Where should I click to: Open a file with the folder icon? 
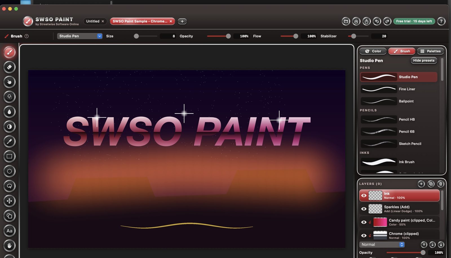tap(346, 21)
